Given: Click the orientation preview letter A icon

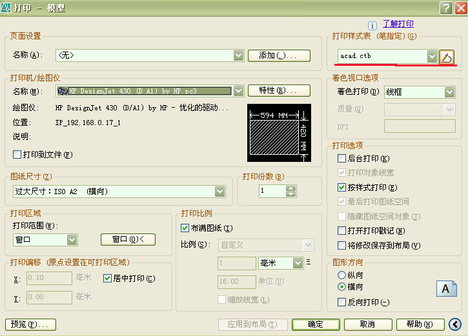Looking at the screenshot, I should click(x=446, y=288).
